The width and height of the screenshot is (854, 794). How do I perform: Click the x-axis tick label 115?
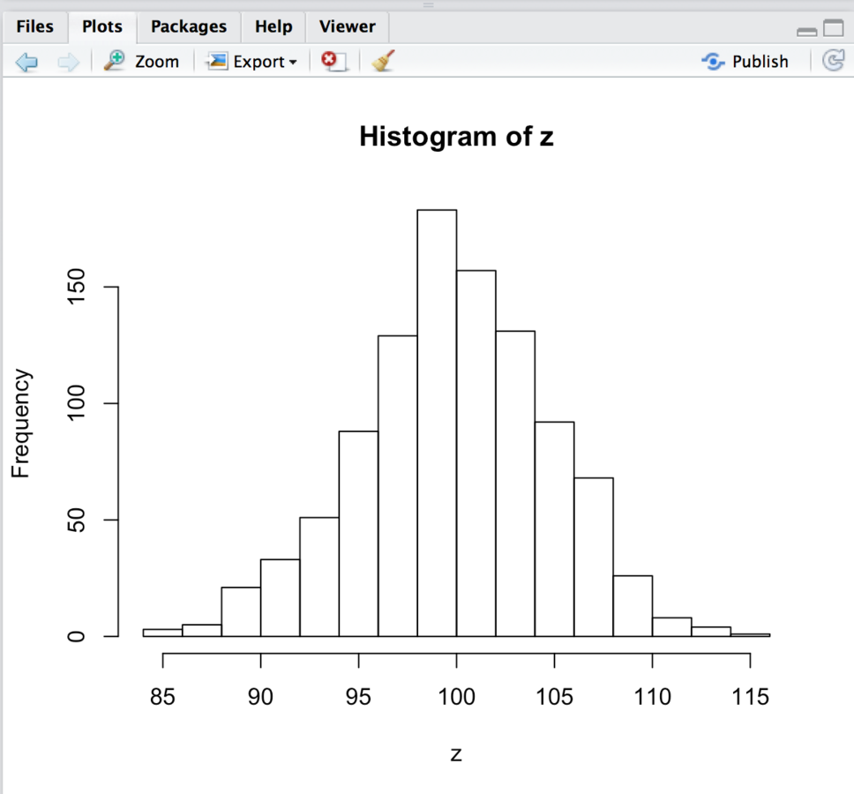[750, 697]
